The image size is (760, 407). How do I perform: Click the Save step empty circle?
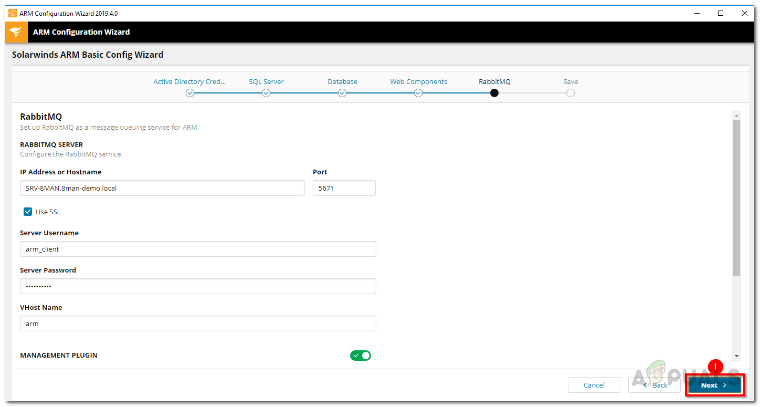click(x=571, y=93)
